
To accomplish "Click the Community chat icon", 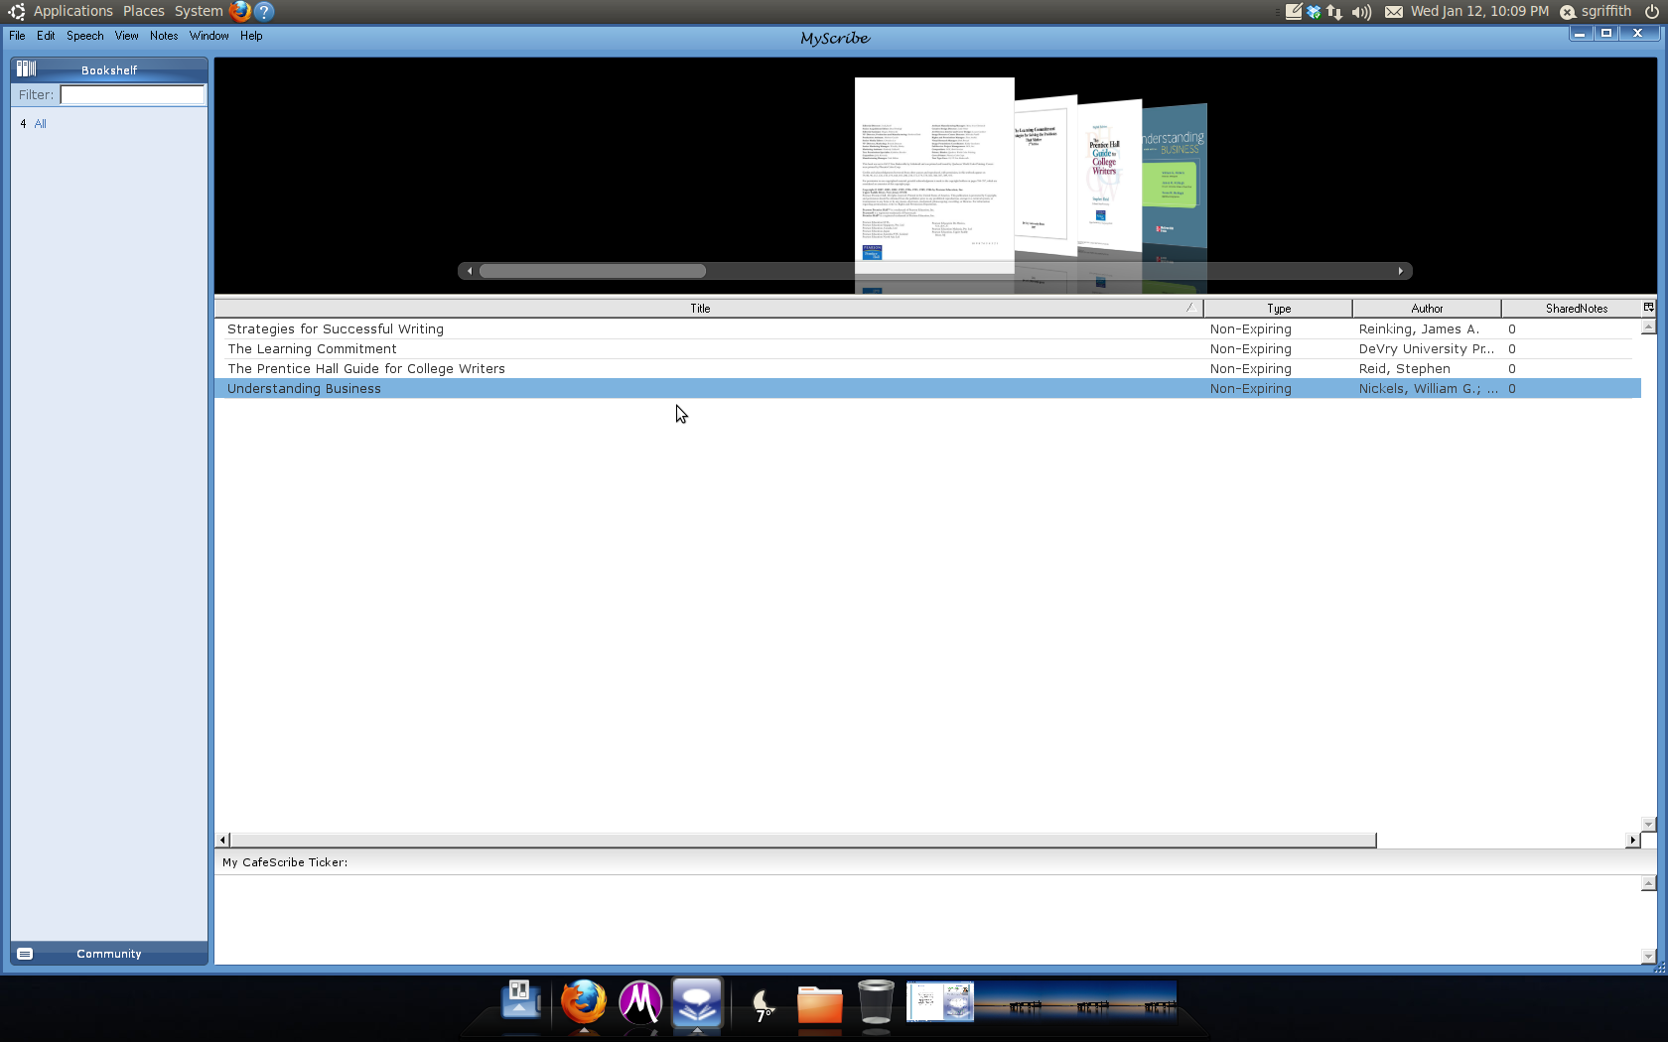I will (x=25, y=954).
